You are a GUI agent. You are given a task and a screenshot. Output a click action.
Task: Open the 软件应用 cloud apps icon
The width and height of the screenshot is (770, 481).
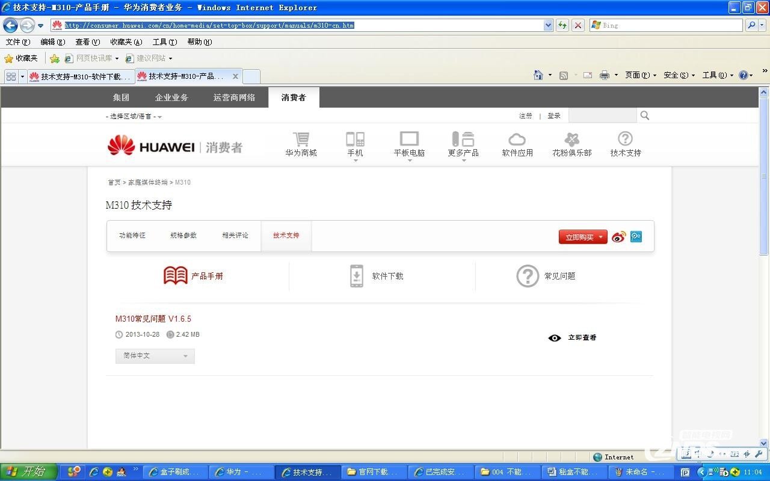click(517, 139)
